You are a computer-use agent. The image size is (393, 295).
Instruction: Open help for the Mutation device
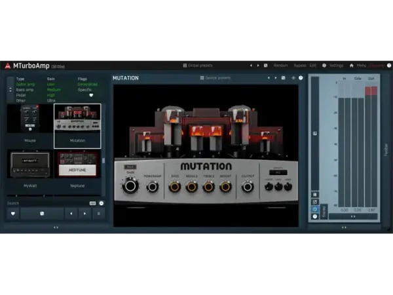[x=301, y=78]
